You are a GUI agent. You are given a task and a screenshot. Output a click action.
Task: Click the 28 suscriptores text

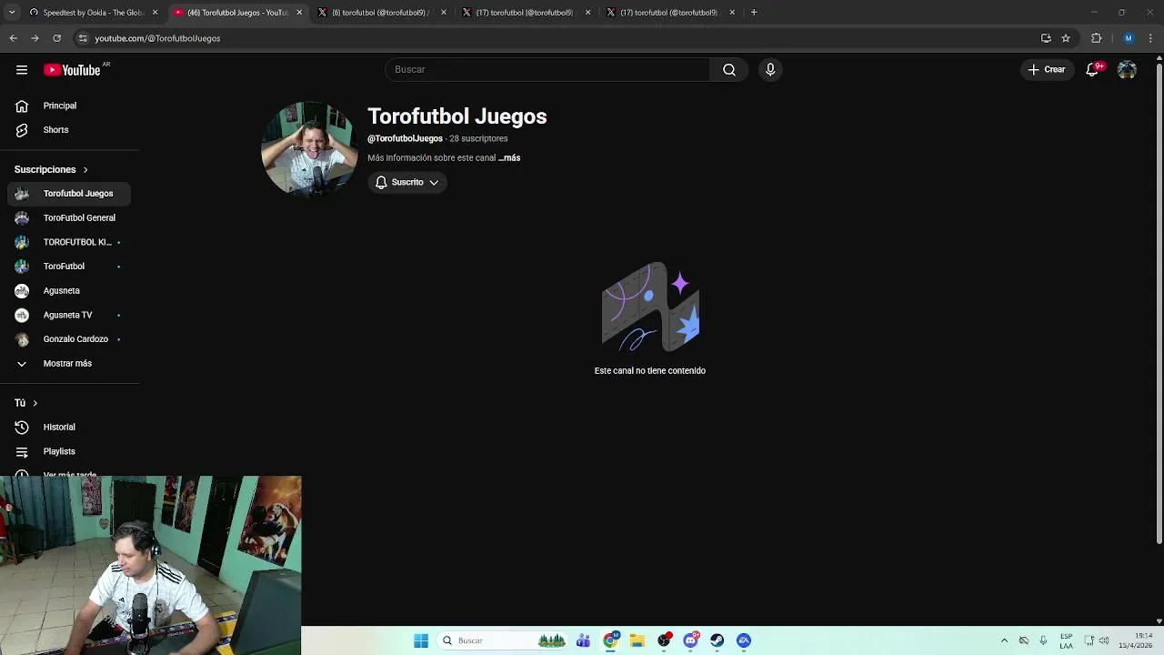[478, 139]
